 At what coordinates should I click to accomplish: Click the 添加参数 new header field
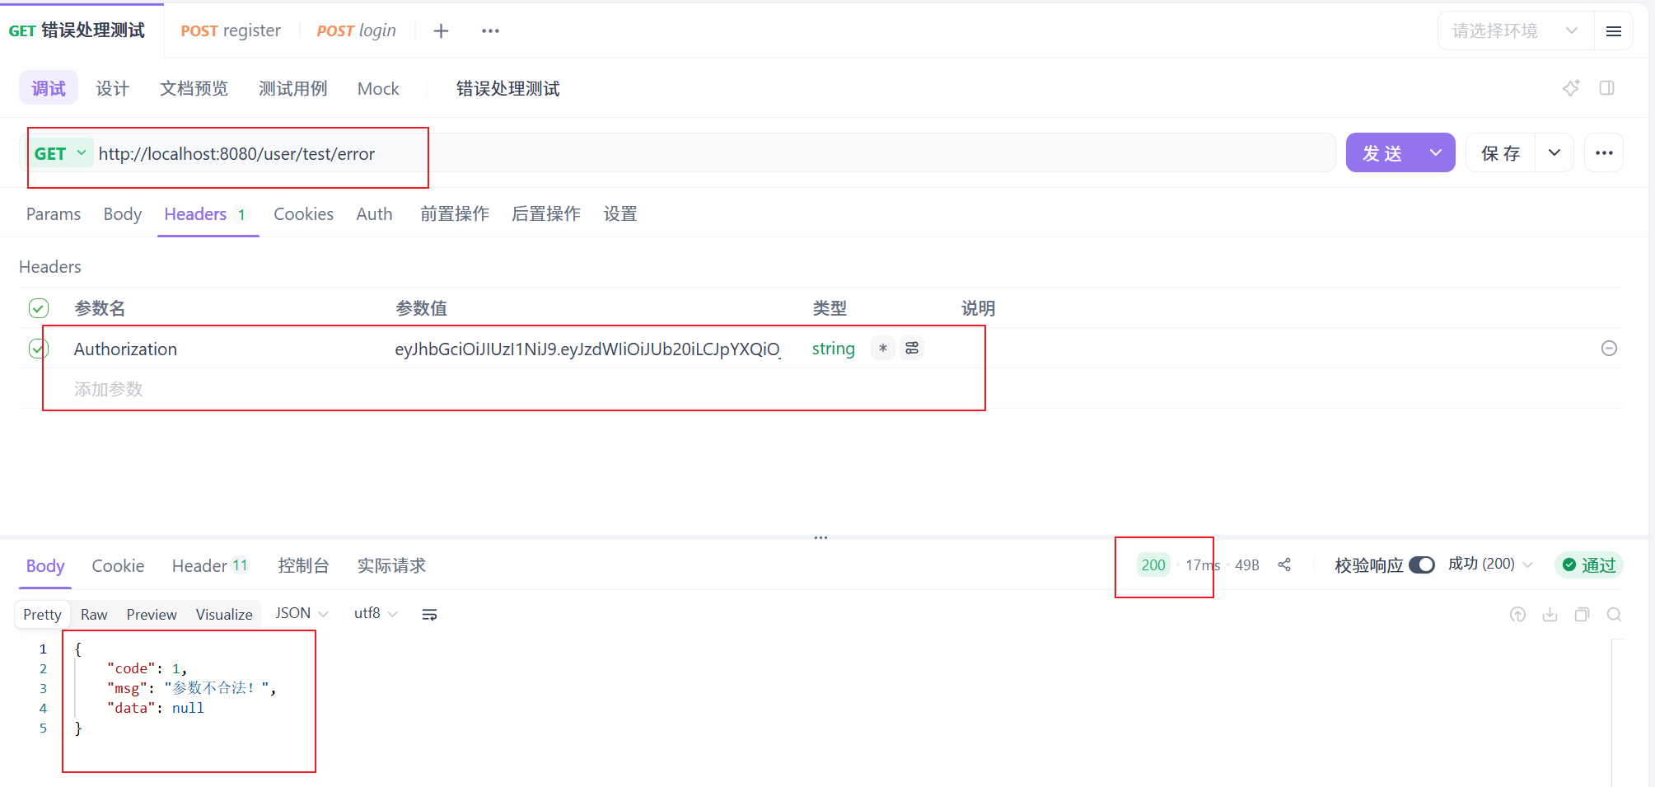[x=109, y=389]
